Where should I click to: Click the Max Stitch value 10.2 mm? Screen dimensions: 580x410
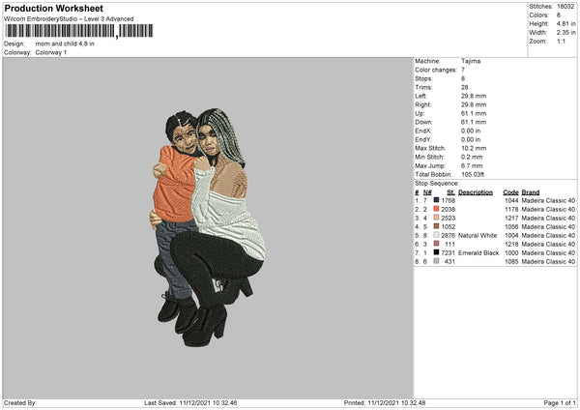point(474,148)
